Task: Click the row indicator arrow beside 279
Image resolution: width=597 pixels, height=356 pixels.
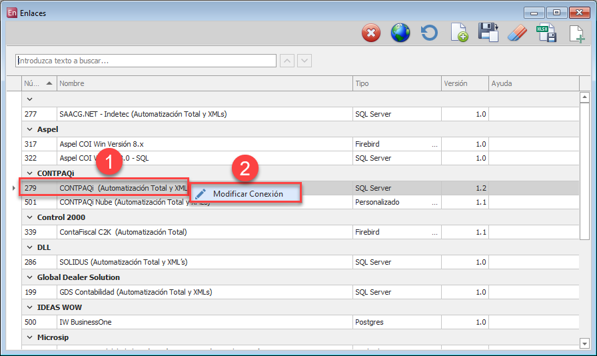Action: tap(14, 188)
